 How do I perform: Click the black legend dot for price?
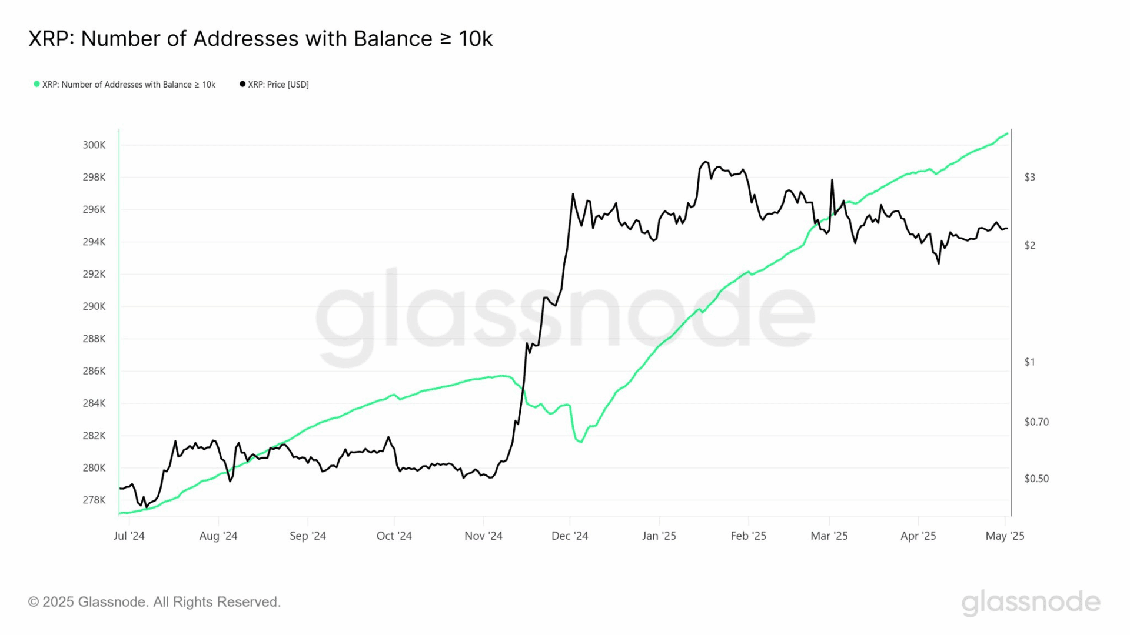pyautogui.click(x=242, y=84)
